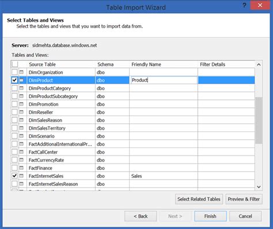Viewport: 273px width, 229px height.
Task: Click the scrollbar up arrow
Action: pos(259,65)
